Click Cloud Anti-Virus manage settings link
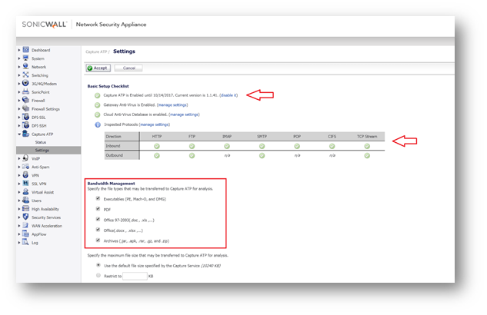487x315 pixels. [x=185, y=114]
